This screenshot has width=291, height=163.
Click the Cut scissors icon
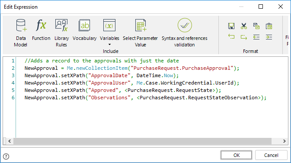pyautogui.click(x=244, y=26)
